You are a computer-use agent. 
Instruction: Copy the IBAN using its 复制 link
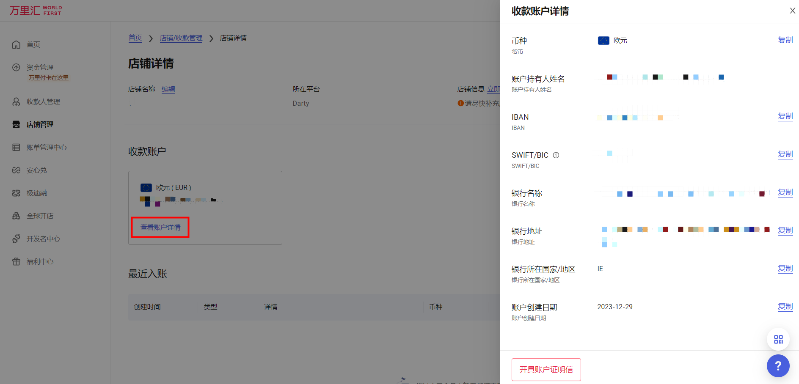785,116
